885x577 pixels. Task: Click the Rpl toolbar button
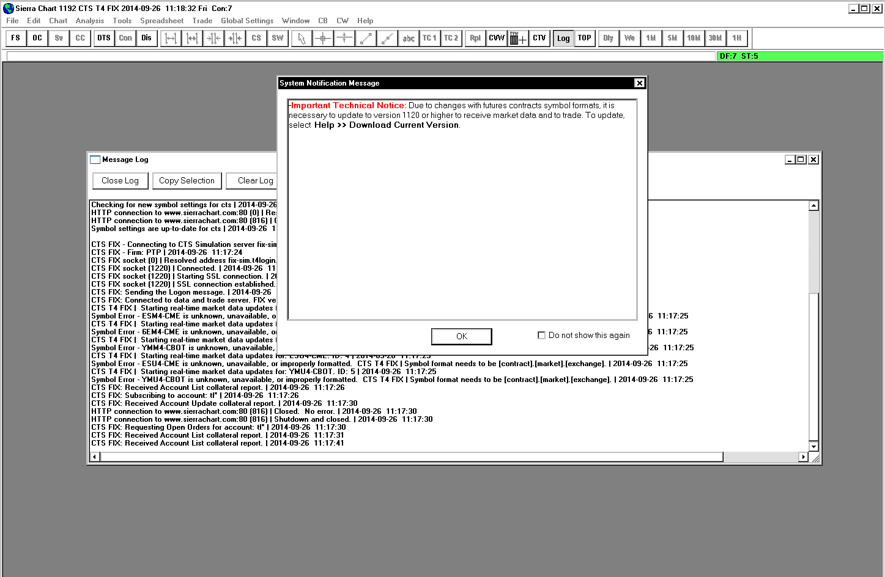(x=475, y=38)
